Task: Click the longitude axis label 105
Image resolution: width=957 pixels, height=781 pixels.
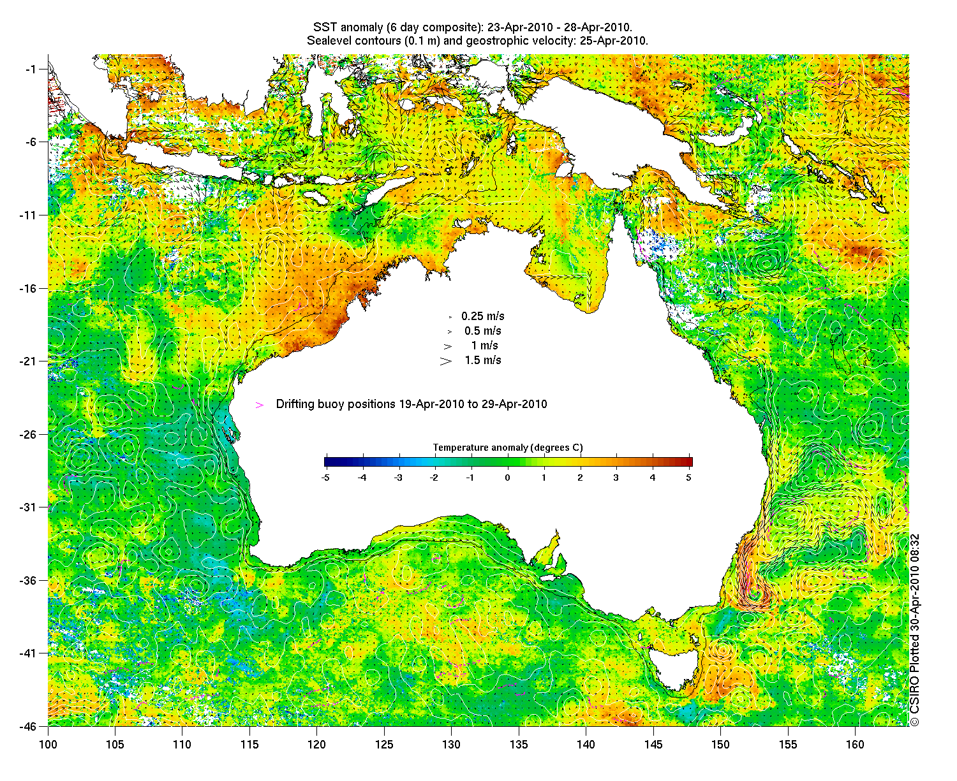Action: (115, 744)
